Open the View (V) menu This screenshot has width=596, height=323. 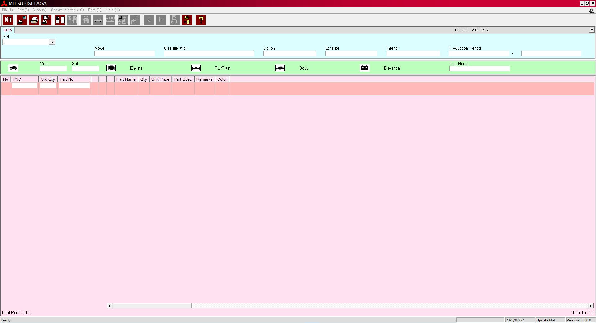40,10
